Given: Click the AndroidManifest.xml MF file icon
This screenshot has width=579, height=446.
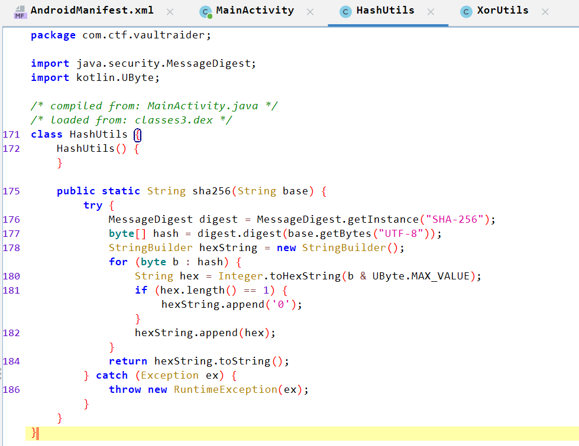Looking at the screenshot, I should (20, 11).
